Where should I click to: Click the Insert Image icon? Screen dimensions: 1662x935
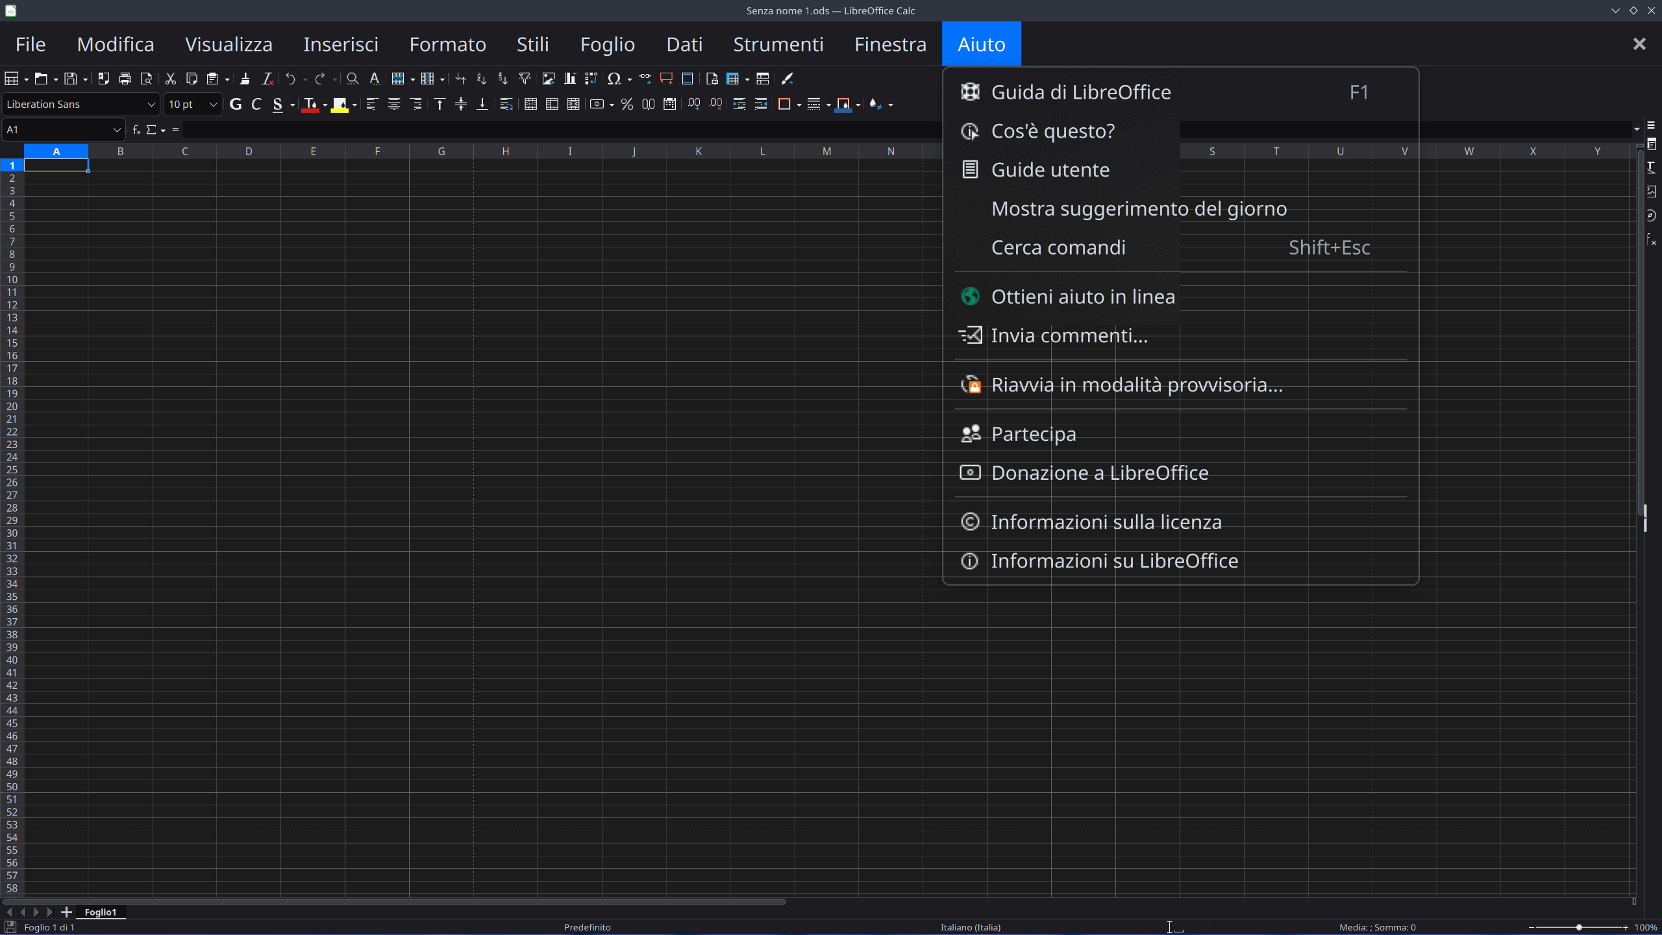(x=549, y=79)
